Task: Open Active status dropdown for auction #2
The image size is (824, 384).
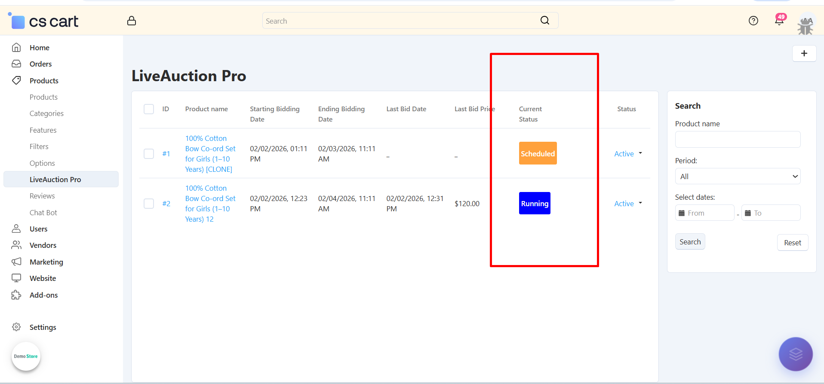Action: click(628, 204)
